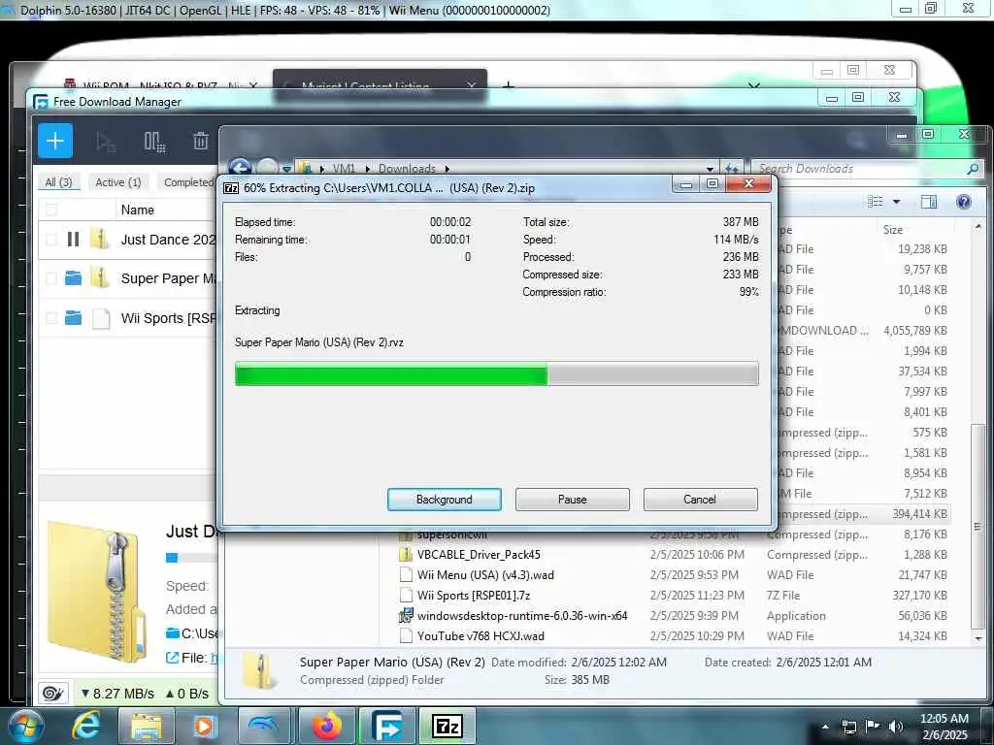
Task: Expand the address bar history dropdown
Action: (710, 169)
